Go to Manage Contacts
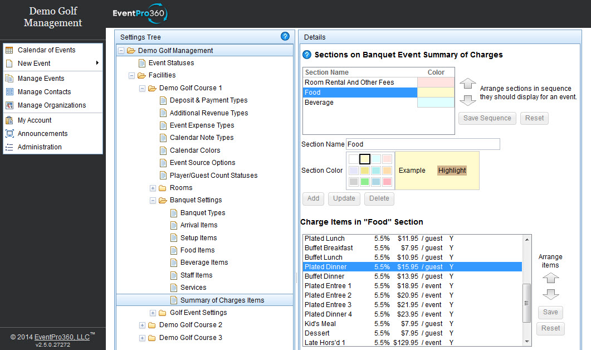Screen dimensions: 591x350 pyautogui.click(x=44, y=91)
